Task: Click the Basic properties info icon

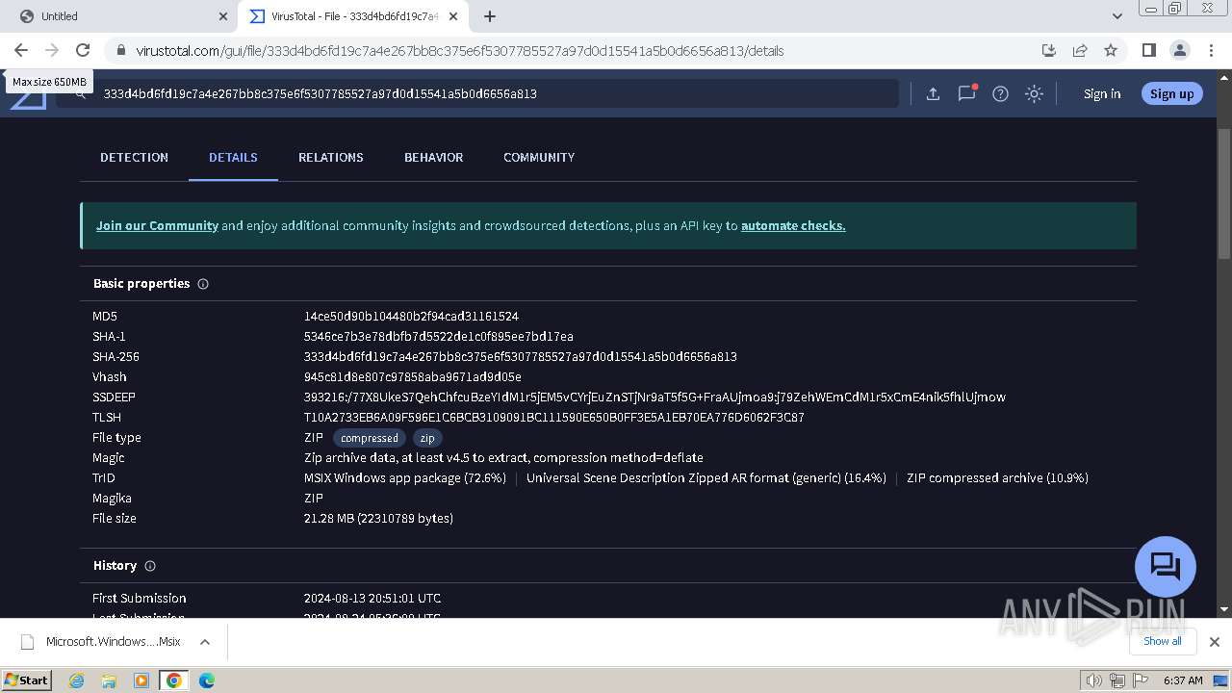Action: (203, 284)
